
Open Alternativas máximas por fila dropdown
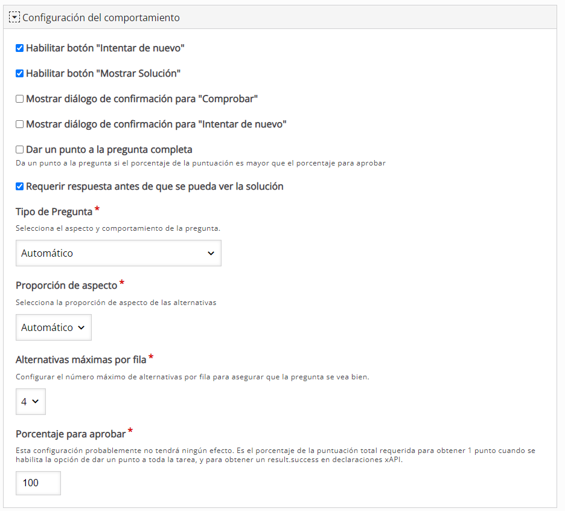pos(31,402)
